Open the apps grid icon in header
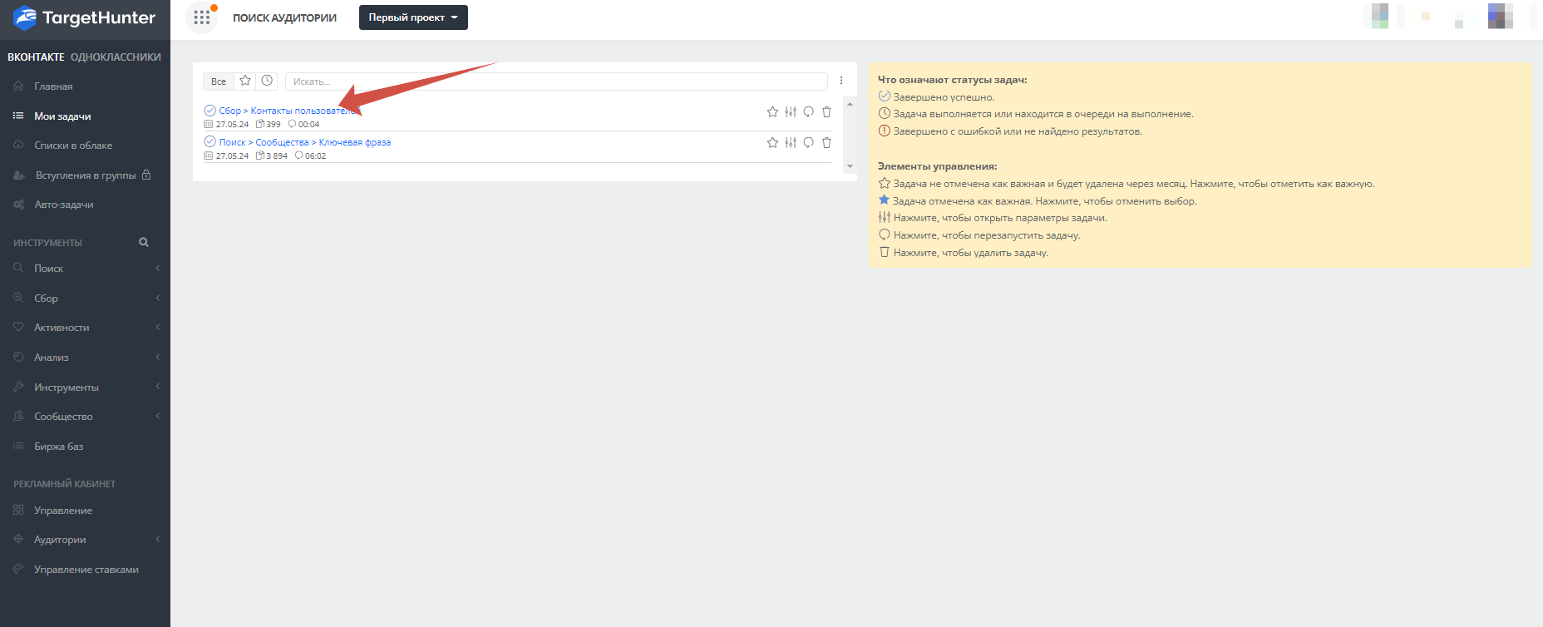This screenshot has height=627, width=1543. (201, 17)
